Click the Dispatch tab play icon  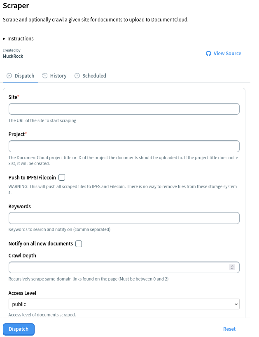(x=9, y=76)
